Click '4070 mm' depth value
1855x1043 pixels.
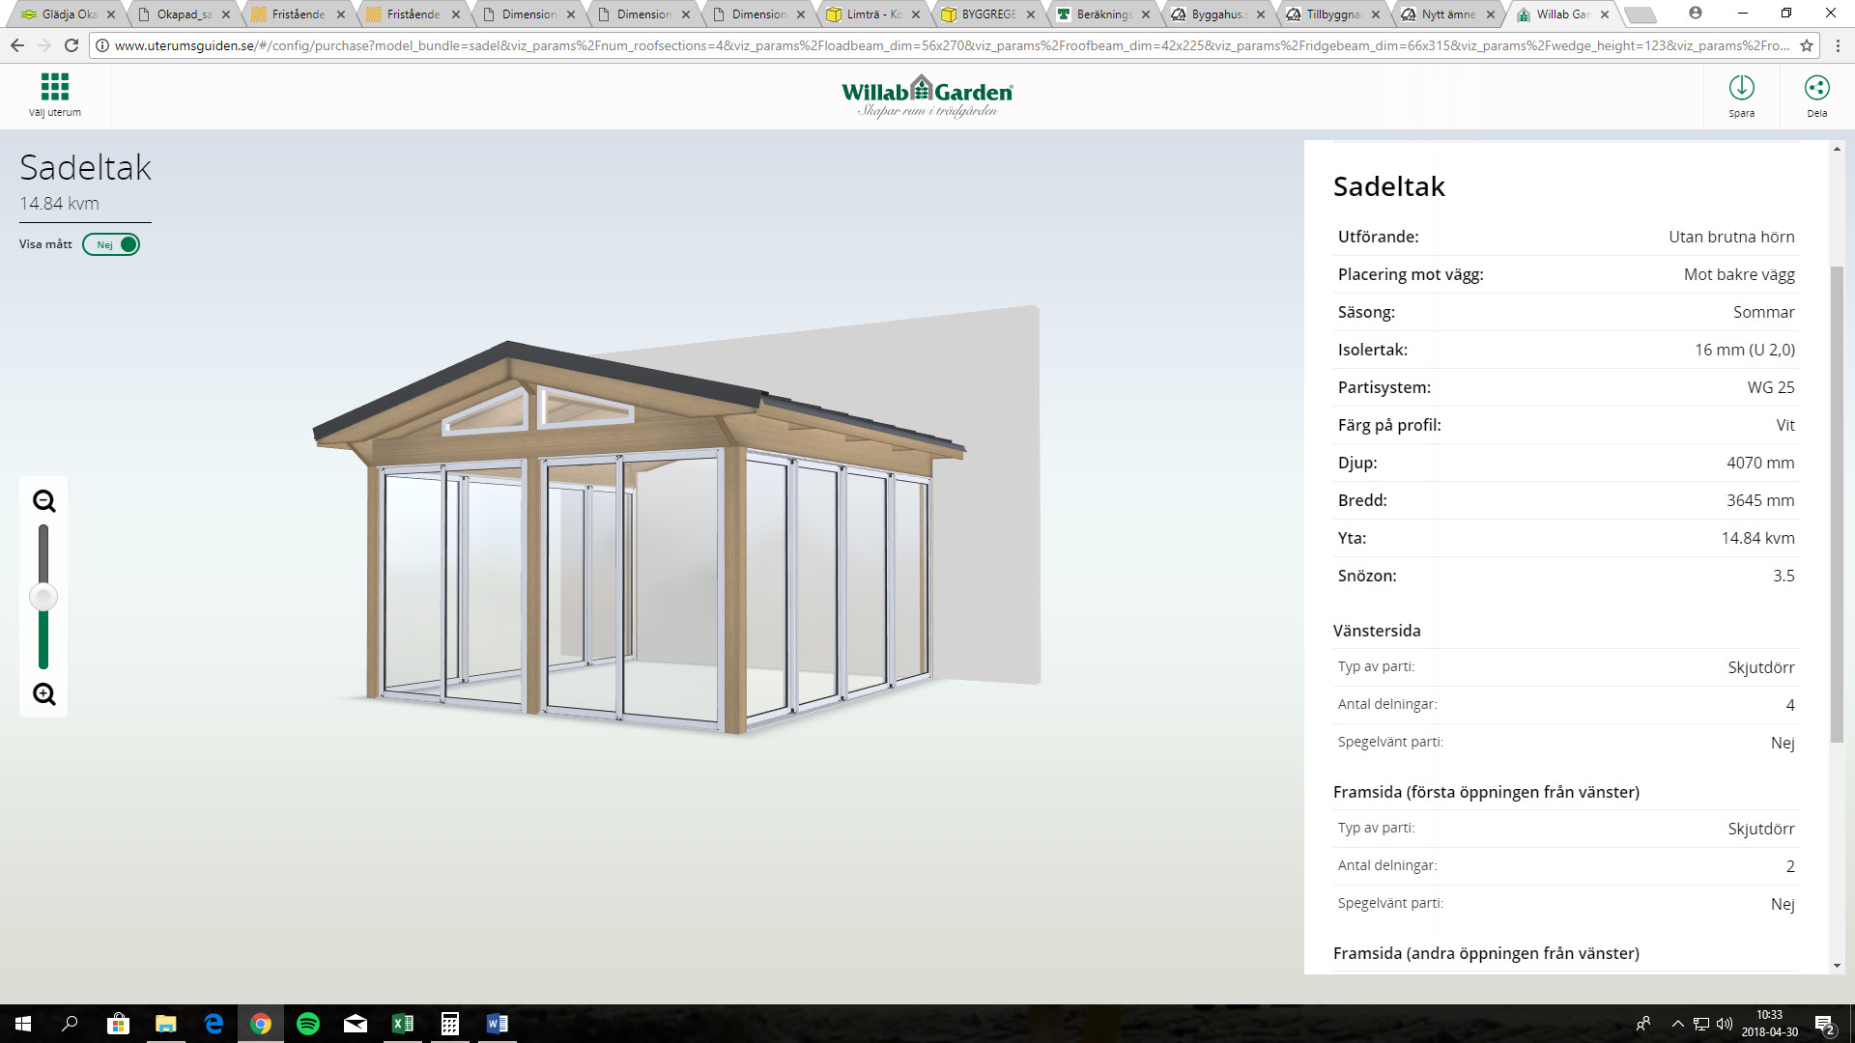(x=1760, y=463)
